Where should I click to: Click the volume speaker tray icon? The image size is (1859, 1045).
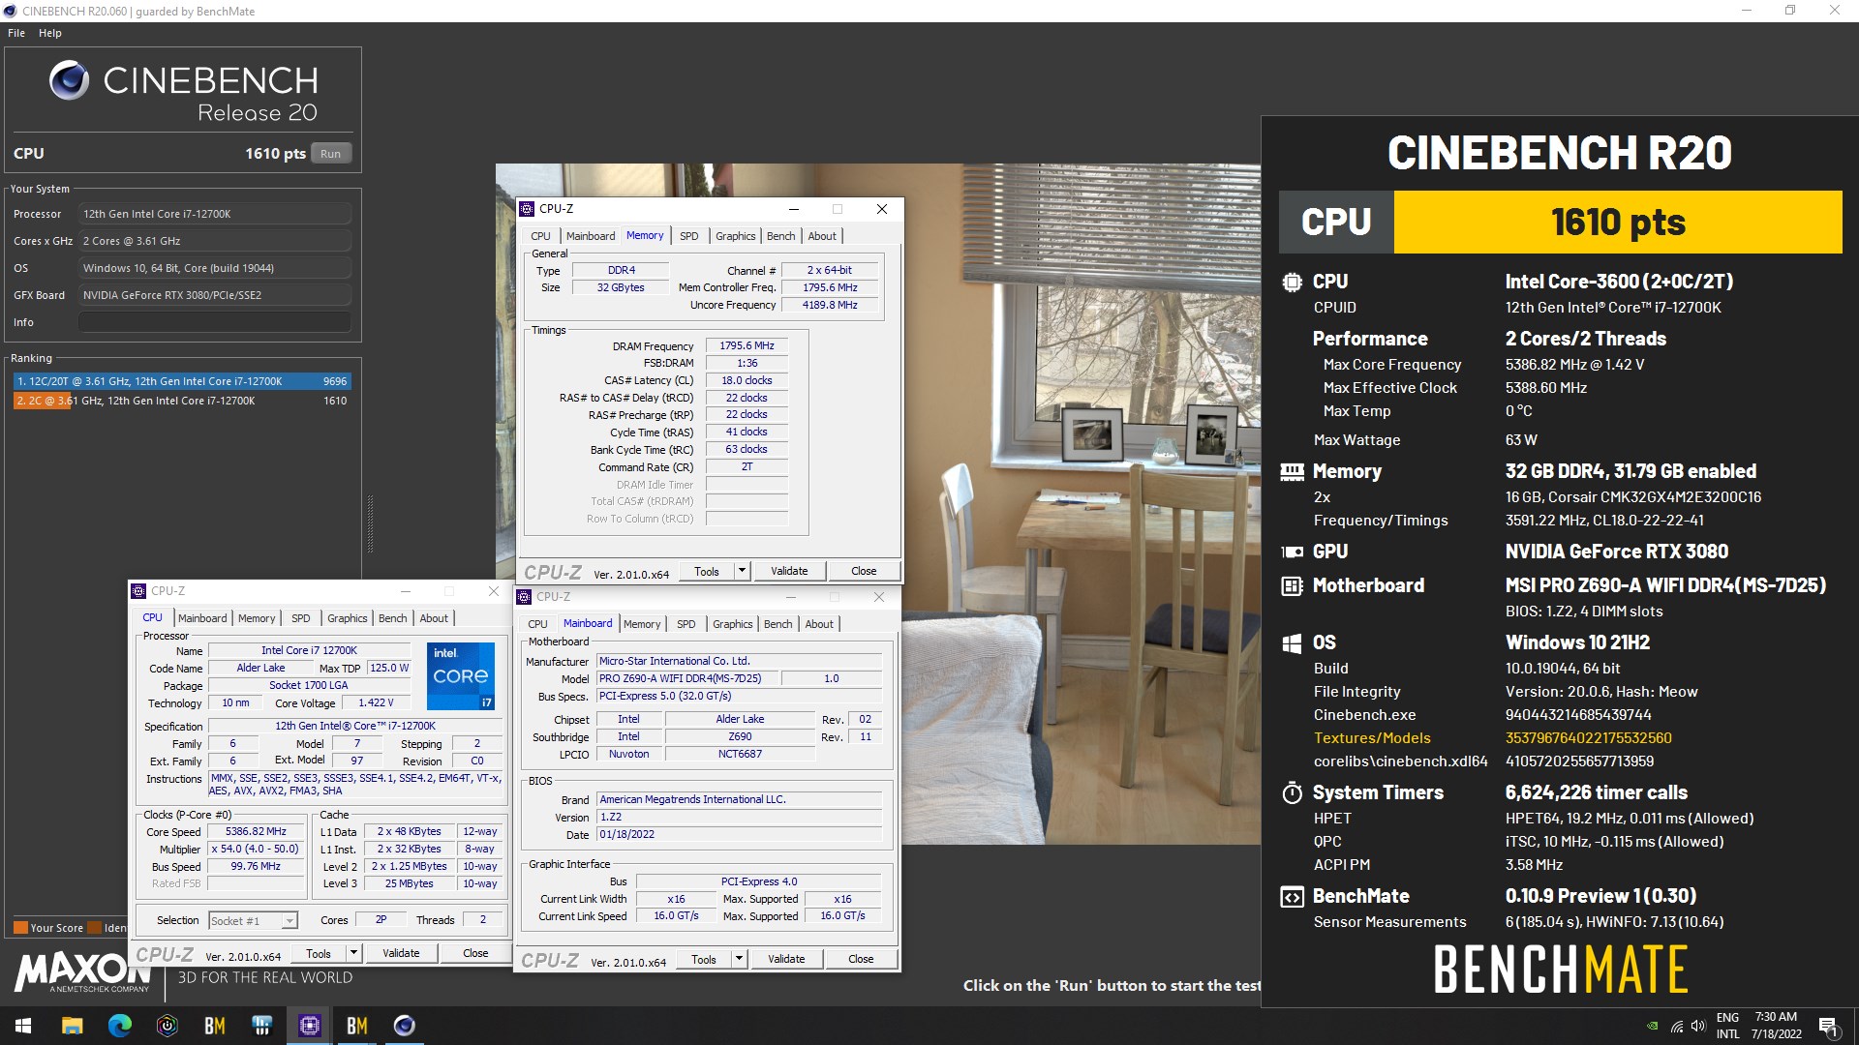click(1697, 1026)
